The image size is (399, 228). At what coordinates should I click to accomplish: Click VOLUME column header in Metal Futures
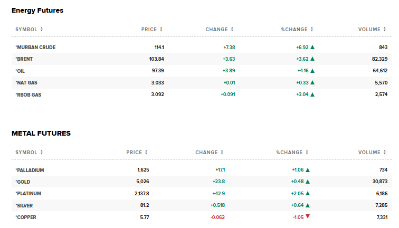[369, 152]
